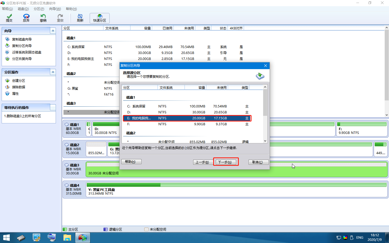Screen dimensions: 389x243
Task: Click the partition assistant taskbar icon
Action: [x=83, y=238]
